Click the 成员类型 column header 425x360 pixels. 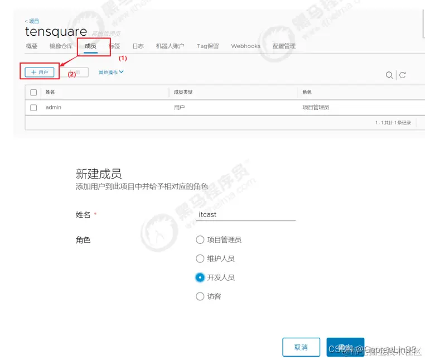pos(183,92)
